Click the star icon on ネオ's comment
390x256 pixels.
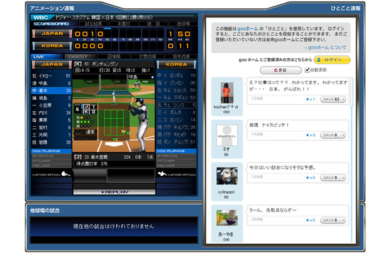[308, 135]
